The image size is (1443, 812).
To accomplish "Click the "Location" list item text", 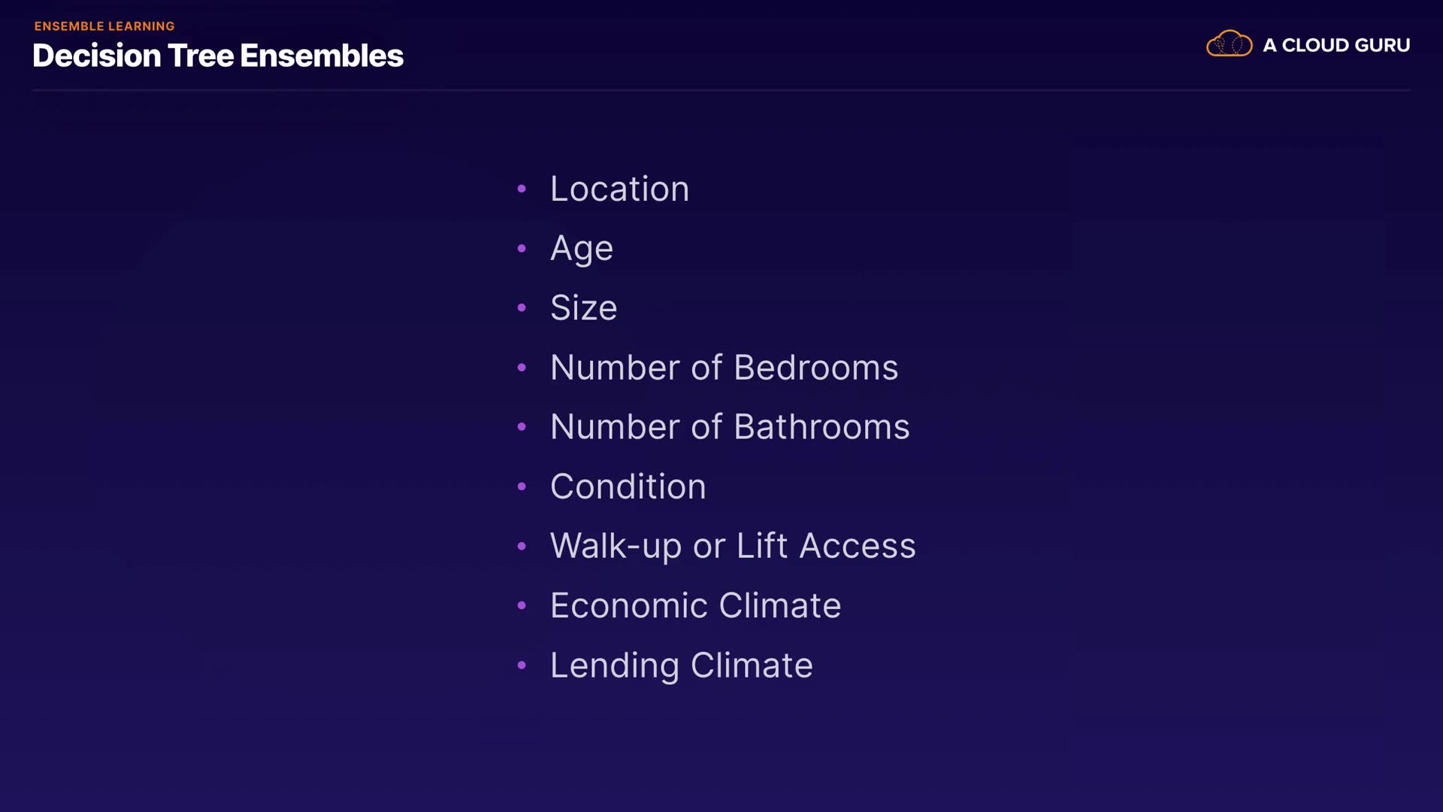I will pos(619,189).
